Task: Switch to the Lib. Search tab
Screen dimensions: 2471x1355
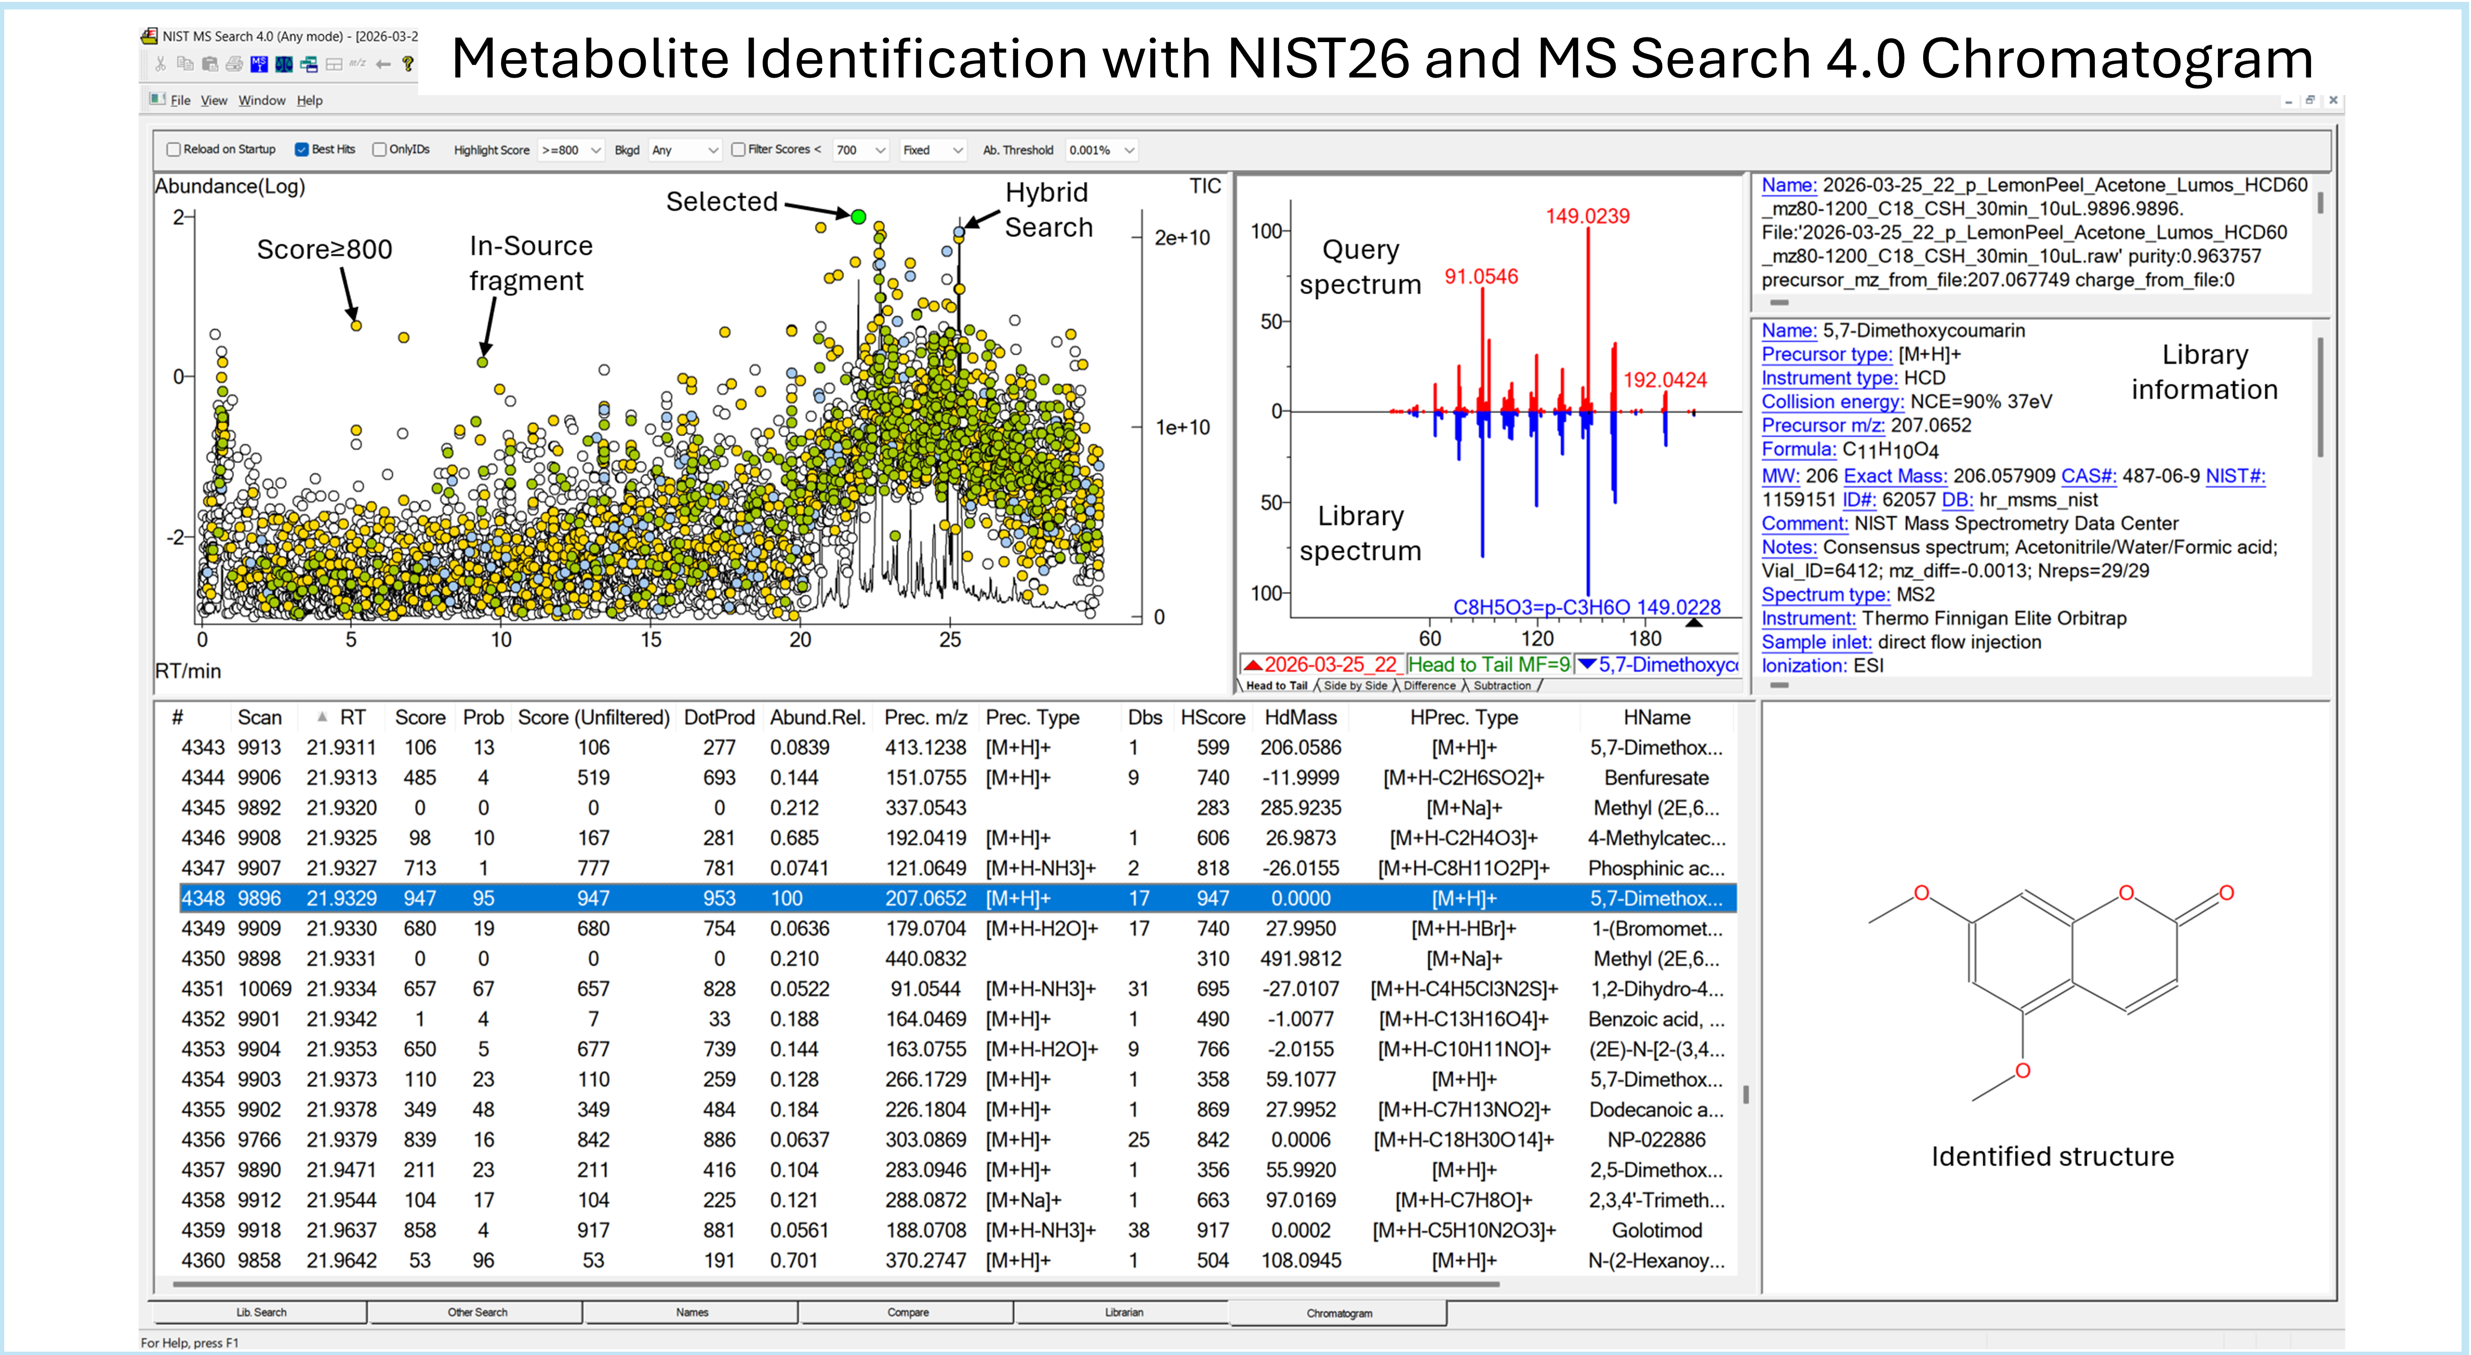Action: pyautogui.click(x=260, y=1312)
